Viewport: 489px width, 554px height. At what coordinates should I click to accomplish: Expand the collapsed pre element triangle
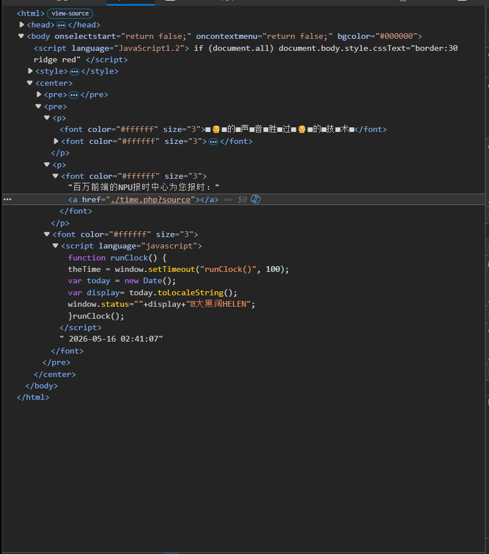coord(39,94)
